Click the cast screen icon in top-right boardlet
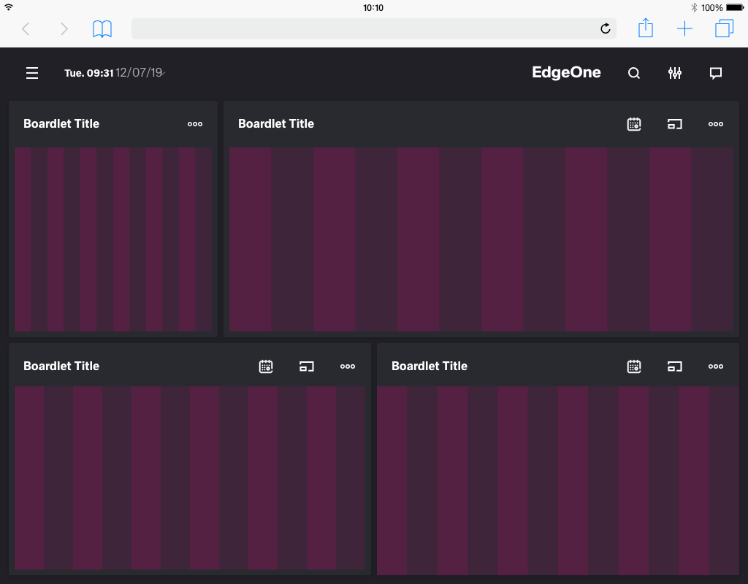Viewport: 748px width, 584px height. pos(675,124)
